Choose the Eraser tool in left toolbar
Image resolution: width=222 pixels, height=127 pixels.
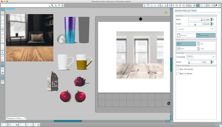[2, 56]
